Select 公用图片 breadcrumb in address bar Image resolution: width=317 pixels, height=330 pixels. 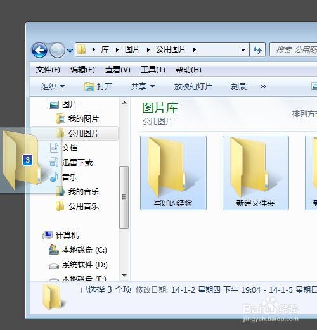(171, 49)
